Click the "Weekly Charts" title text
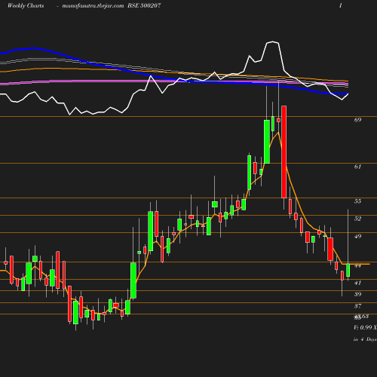Screen dimensions: 377x377 coord(26,5)
